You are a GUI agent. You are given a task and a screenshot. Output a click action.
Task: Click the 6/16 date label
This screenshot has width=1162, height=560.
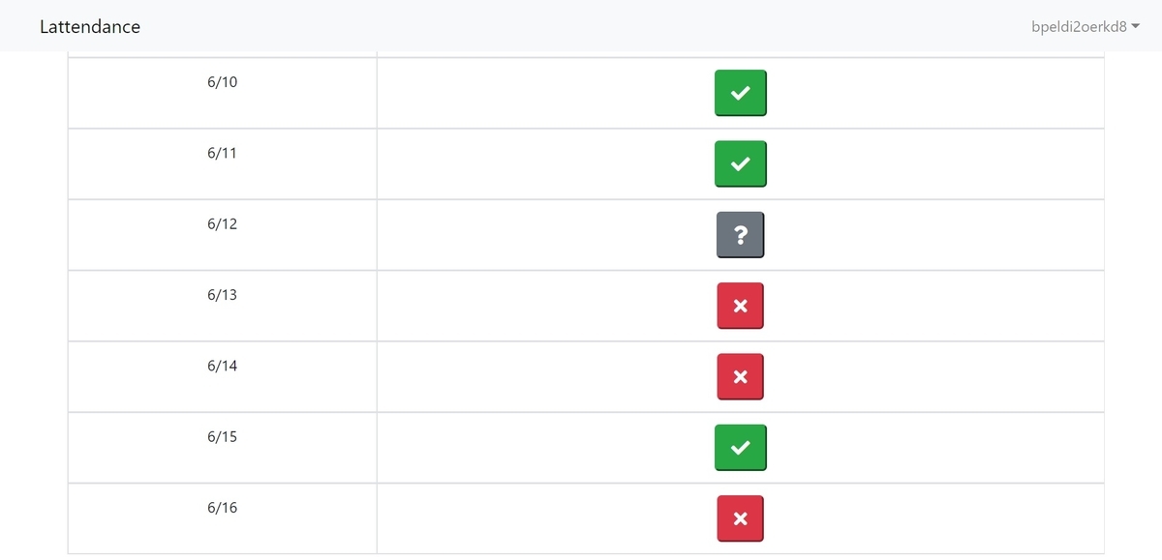pyautogui.click(x=222, y=508)
